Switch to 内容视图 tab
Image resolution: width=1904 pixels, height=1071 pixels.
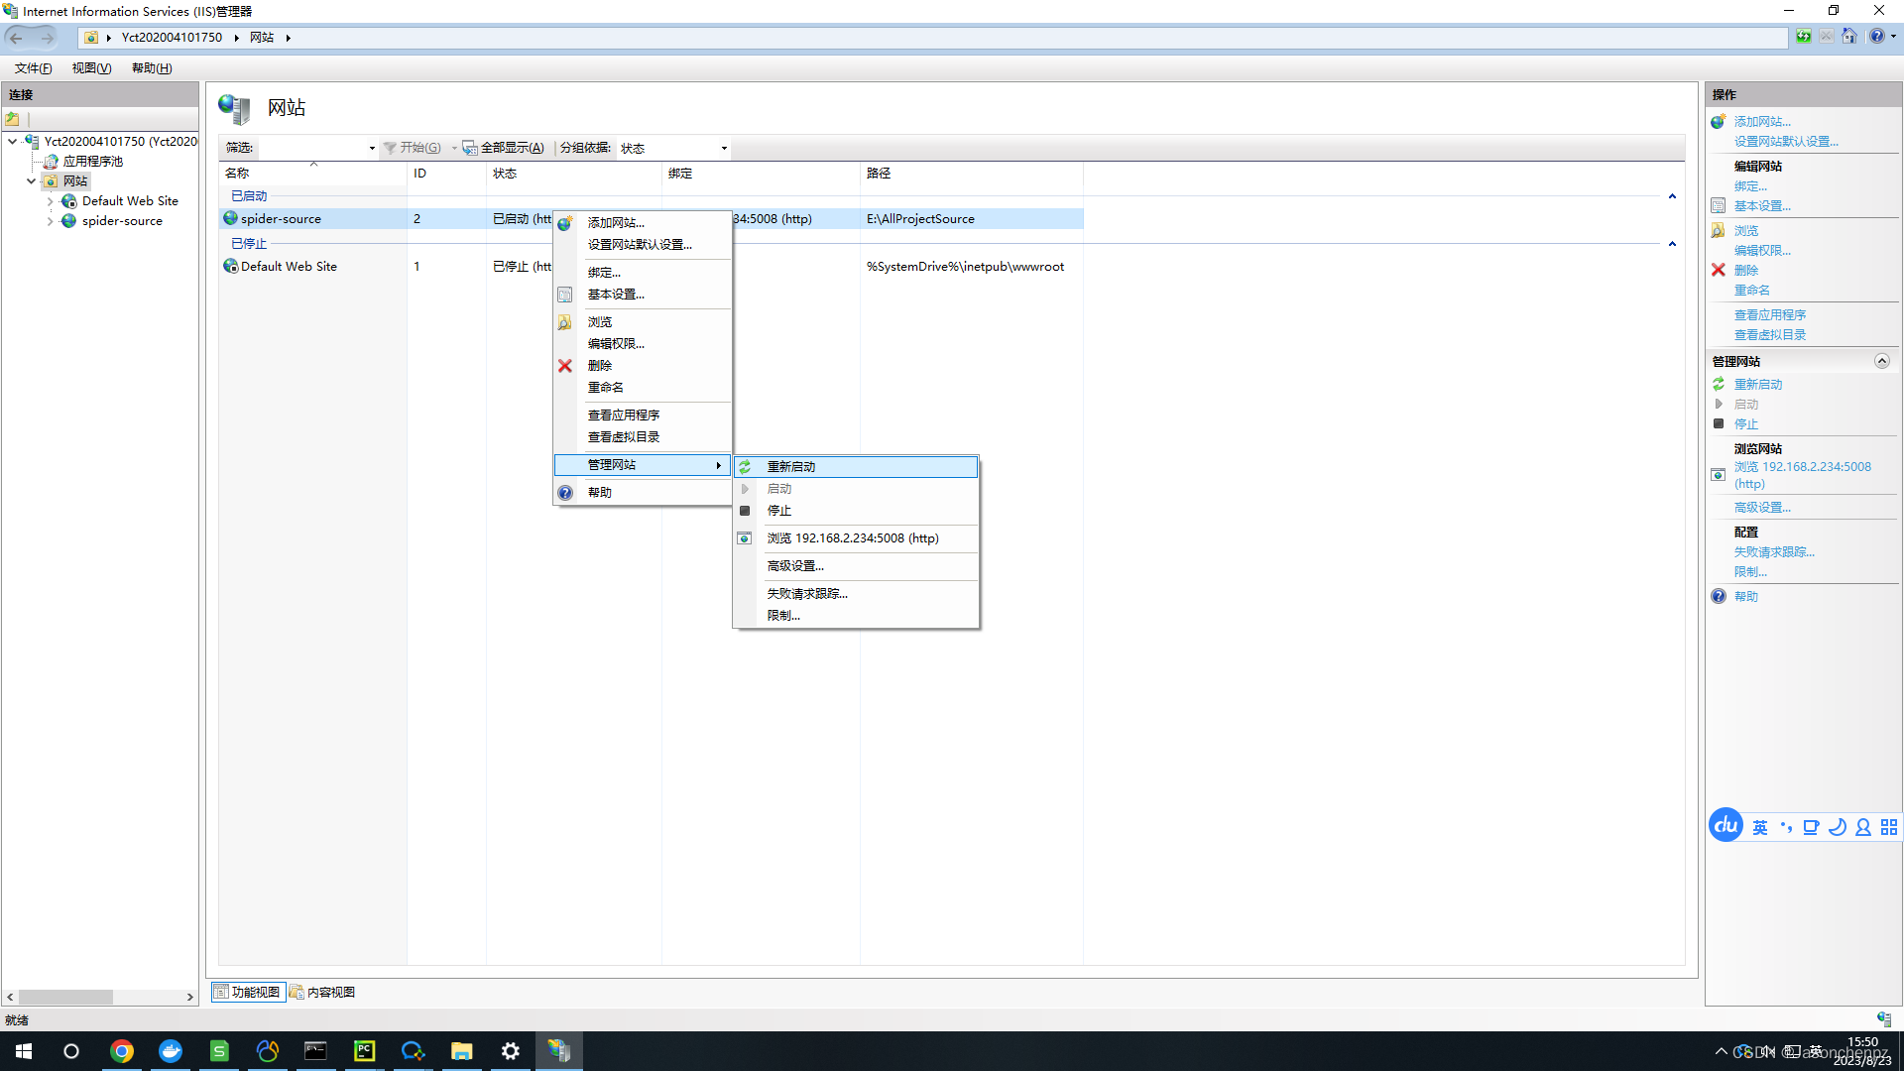click(x=322, y=993)
